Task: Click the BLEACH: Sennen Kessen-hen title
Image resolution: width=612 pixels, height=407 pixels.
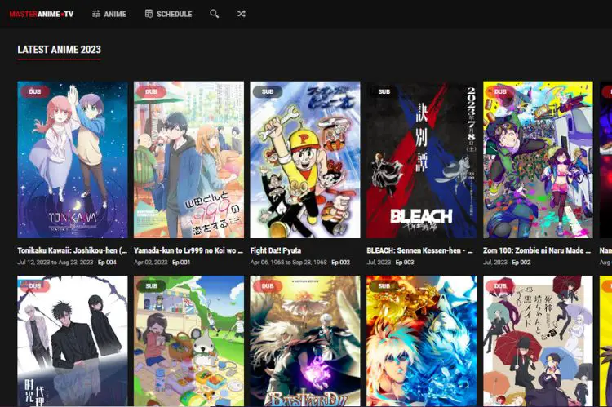Action: pyautogui.click(x=419, y=250)
